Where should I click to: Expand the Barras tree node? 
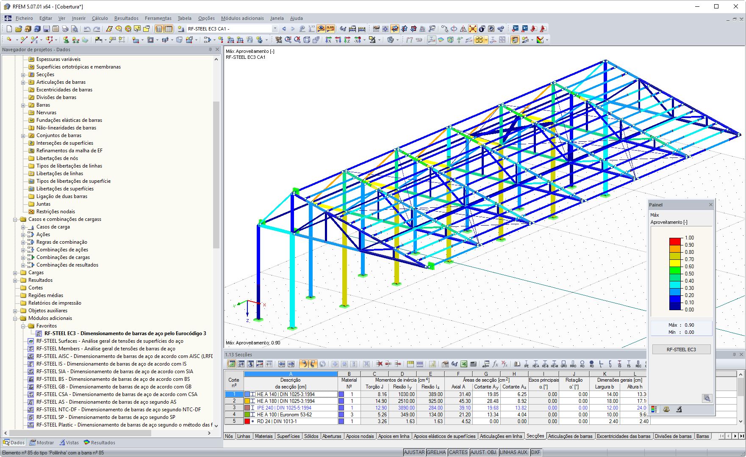click(23, 105)
